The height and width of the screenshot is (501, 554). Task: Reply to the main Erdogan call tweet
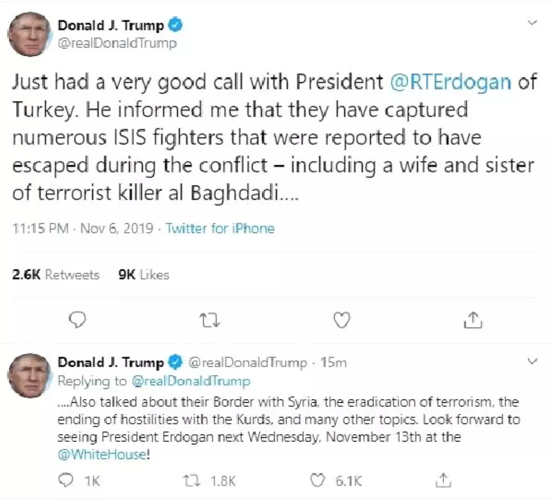coord(78,319)
